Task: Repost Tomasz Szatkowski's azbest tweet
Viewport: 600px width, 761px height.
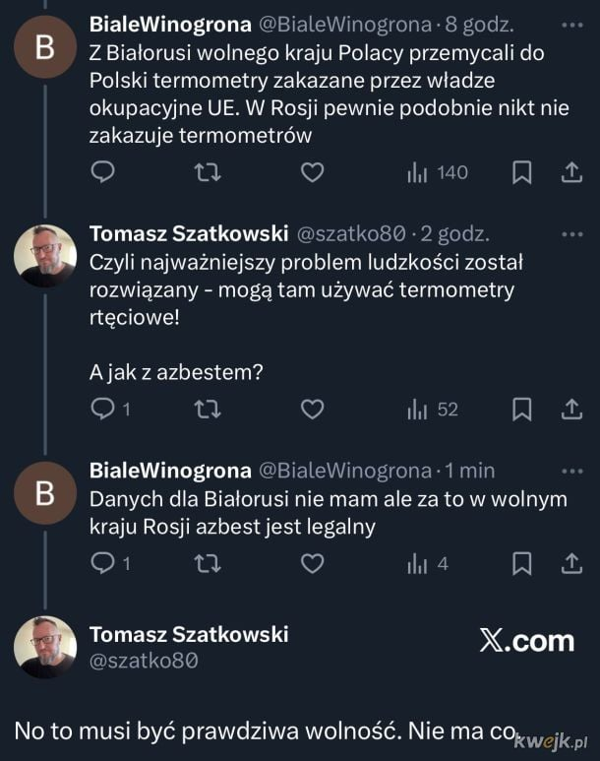Action: click(x=208, y=408)
